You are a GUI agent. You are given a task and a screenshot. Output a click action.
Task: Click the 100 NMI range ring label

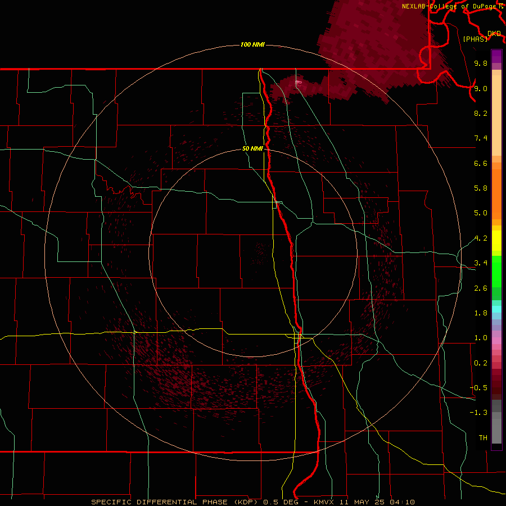pyautogui.click(x=252, y=44)
